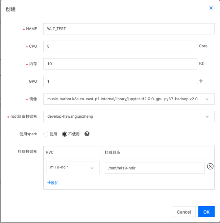Click the 镜像 dropdown arrow icon
Image resolution: width=220 pixels, height=223 pixels.
click(x=207, y=99)
